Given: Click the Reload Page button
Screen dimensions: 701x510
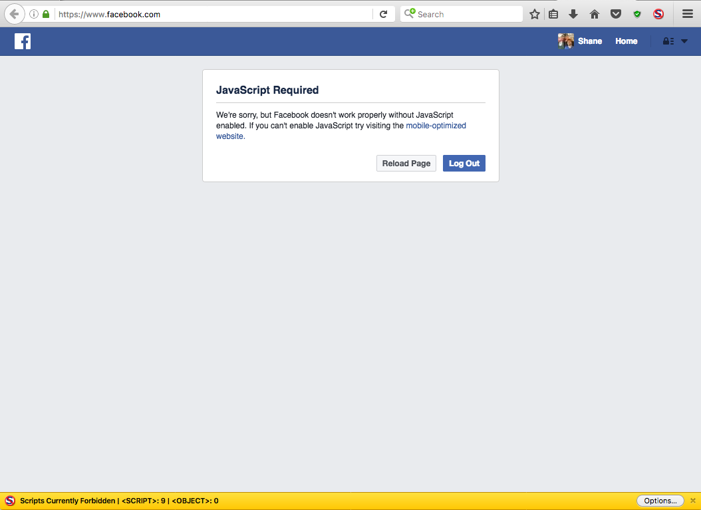Looking at the screenshot, I should (406, 163).
